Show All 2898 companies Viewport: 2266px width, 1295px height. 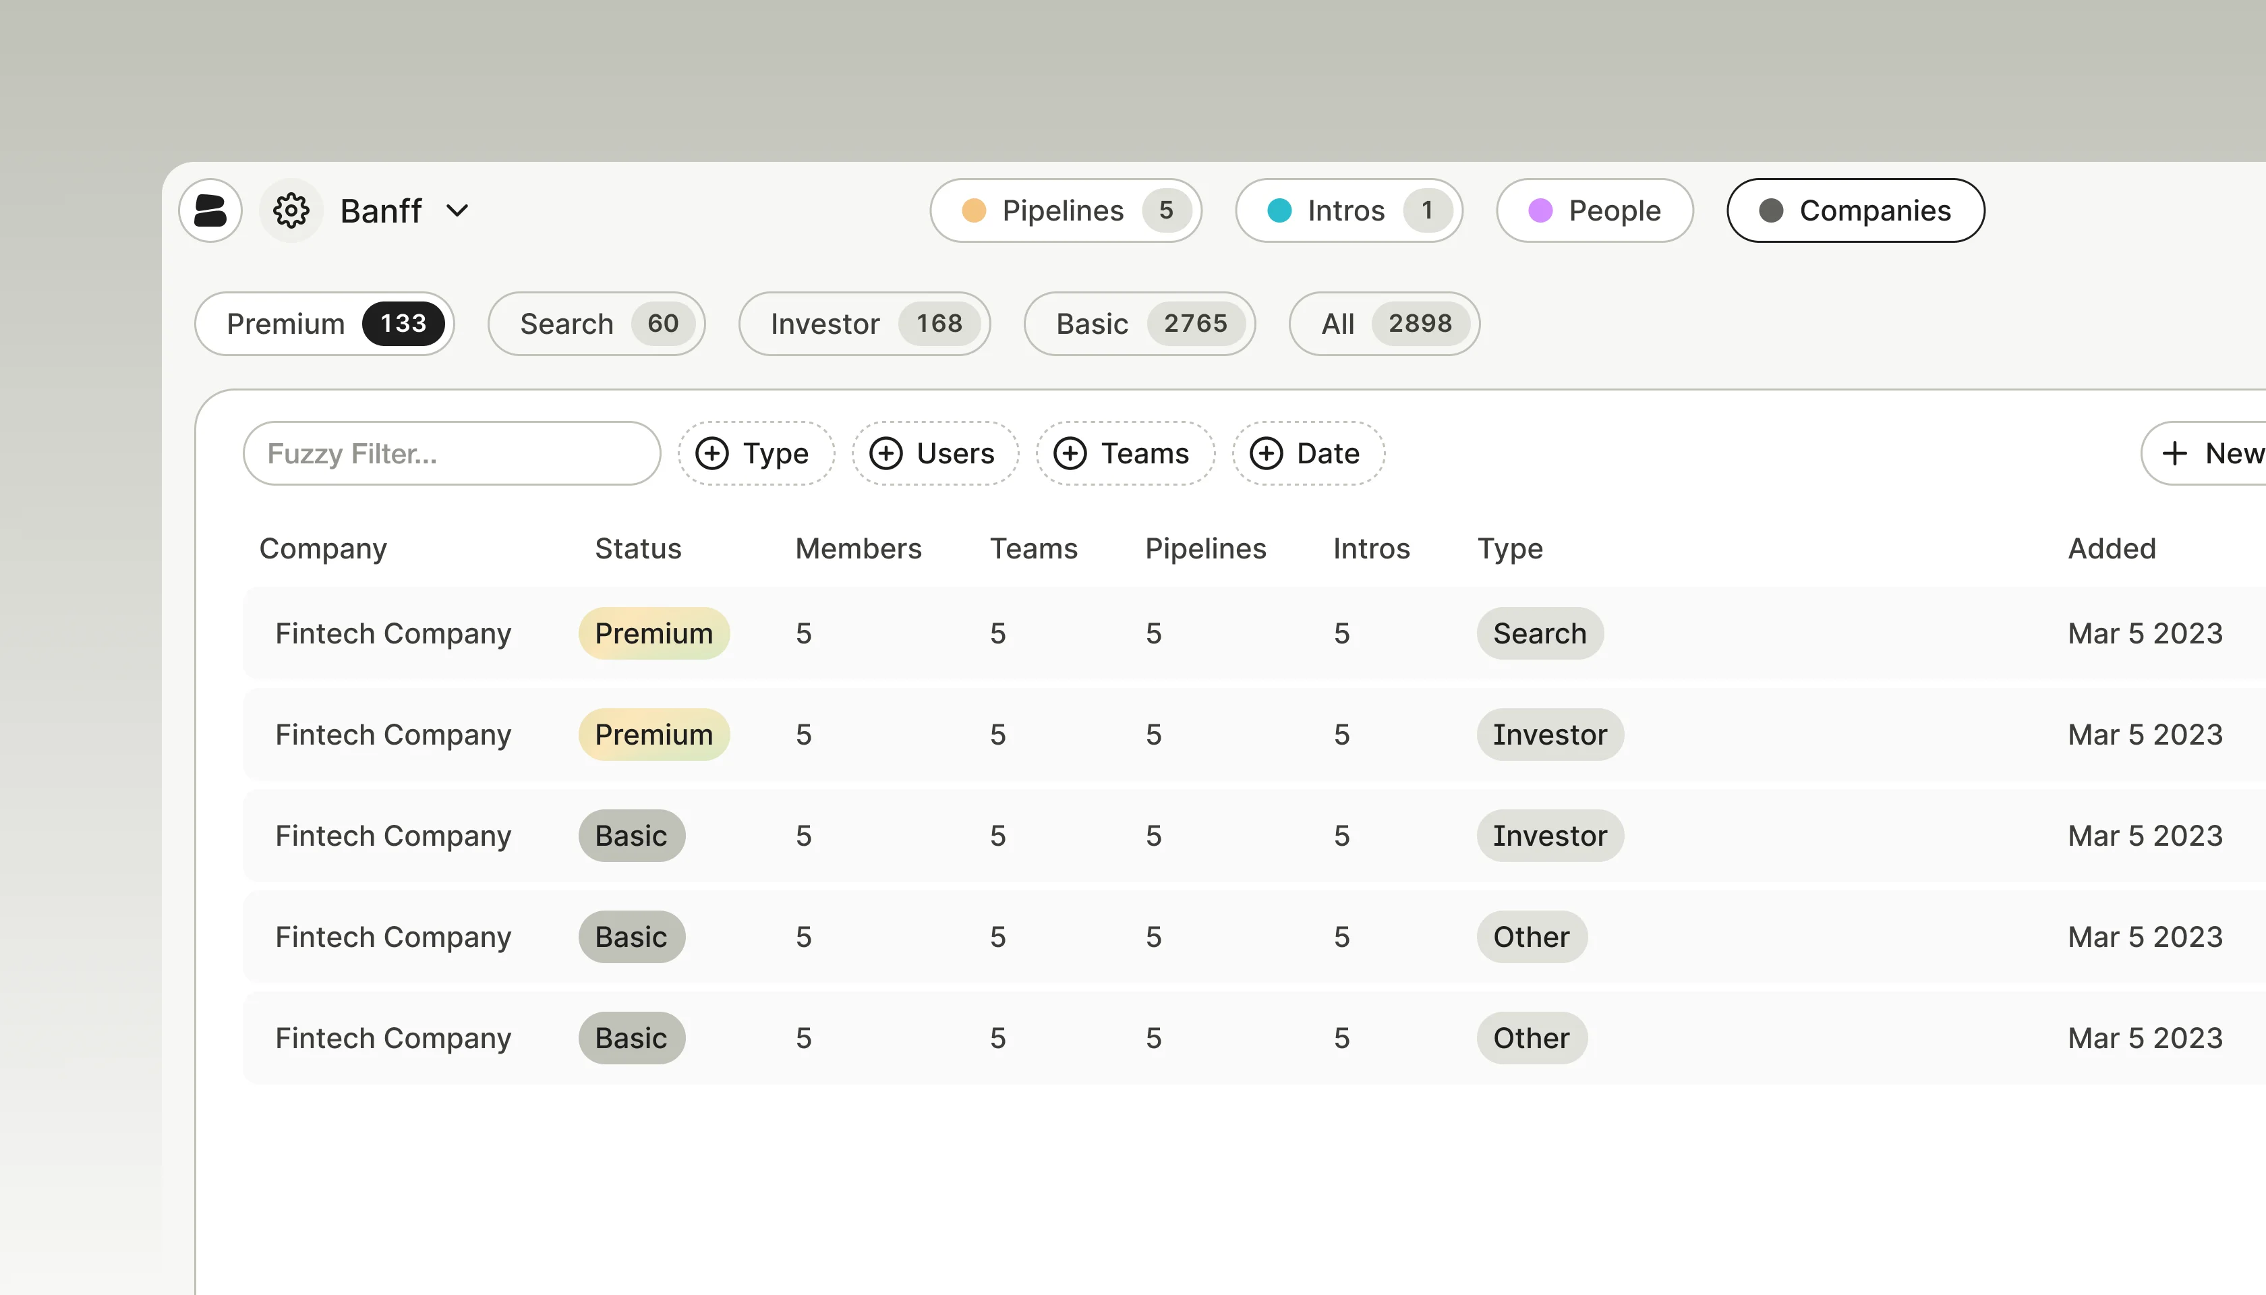tap(1384, 324)
